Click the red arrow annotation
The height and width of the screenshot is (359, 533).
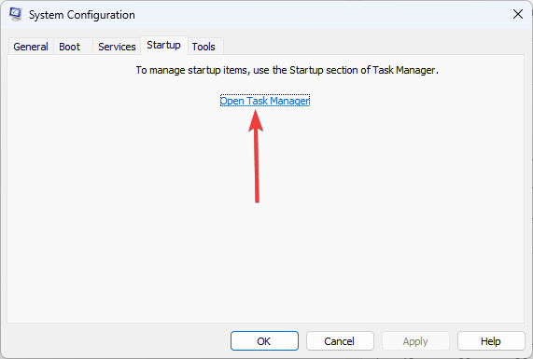tap(256, 157)
